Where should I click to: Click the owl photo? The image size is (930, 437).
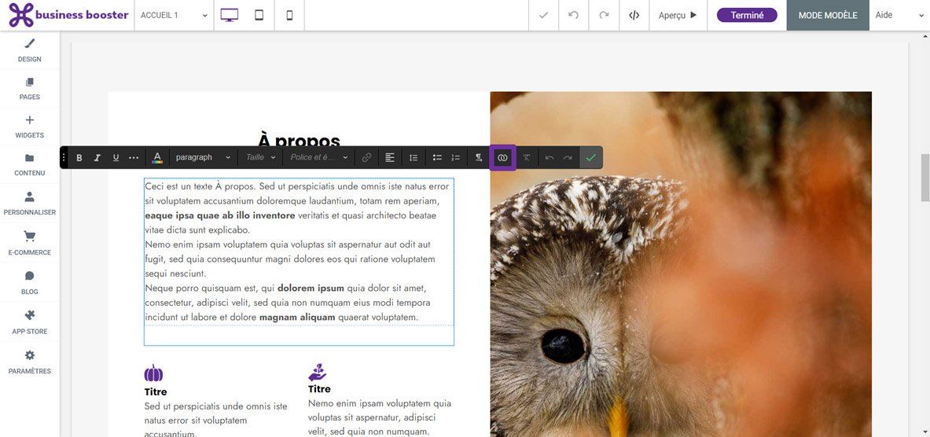[681, 264]
